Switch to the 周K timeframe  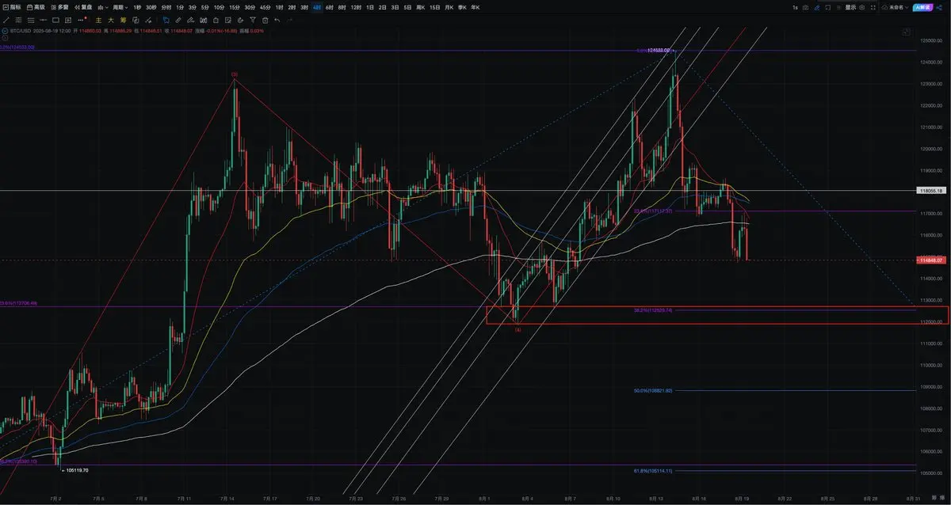point(419,7)
